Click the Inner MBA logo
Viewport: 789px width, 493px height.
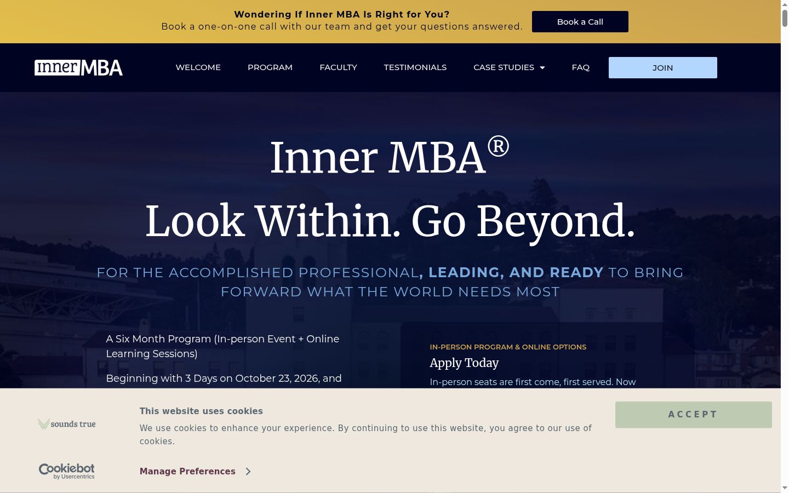tap(78, 67)
